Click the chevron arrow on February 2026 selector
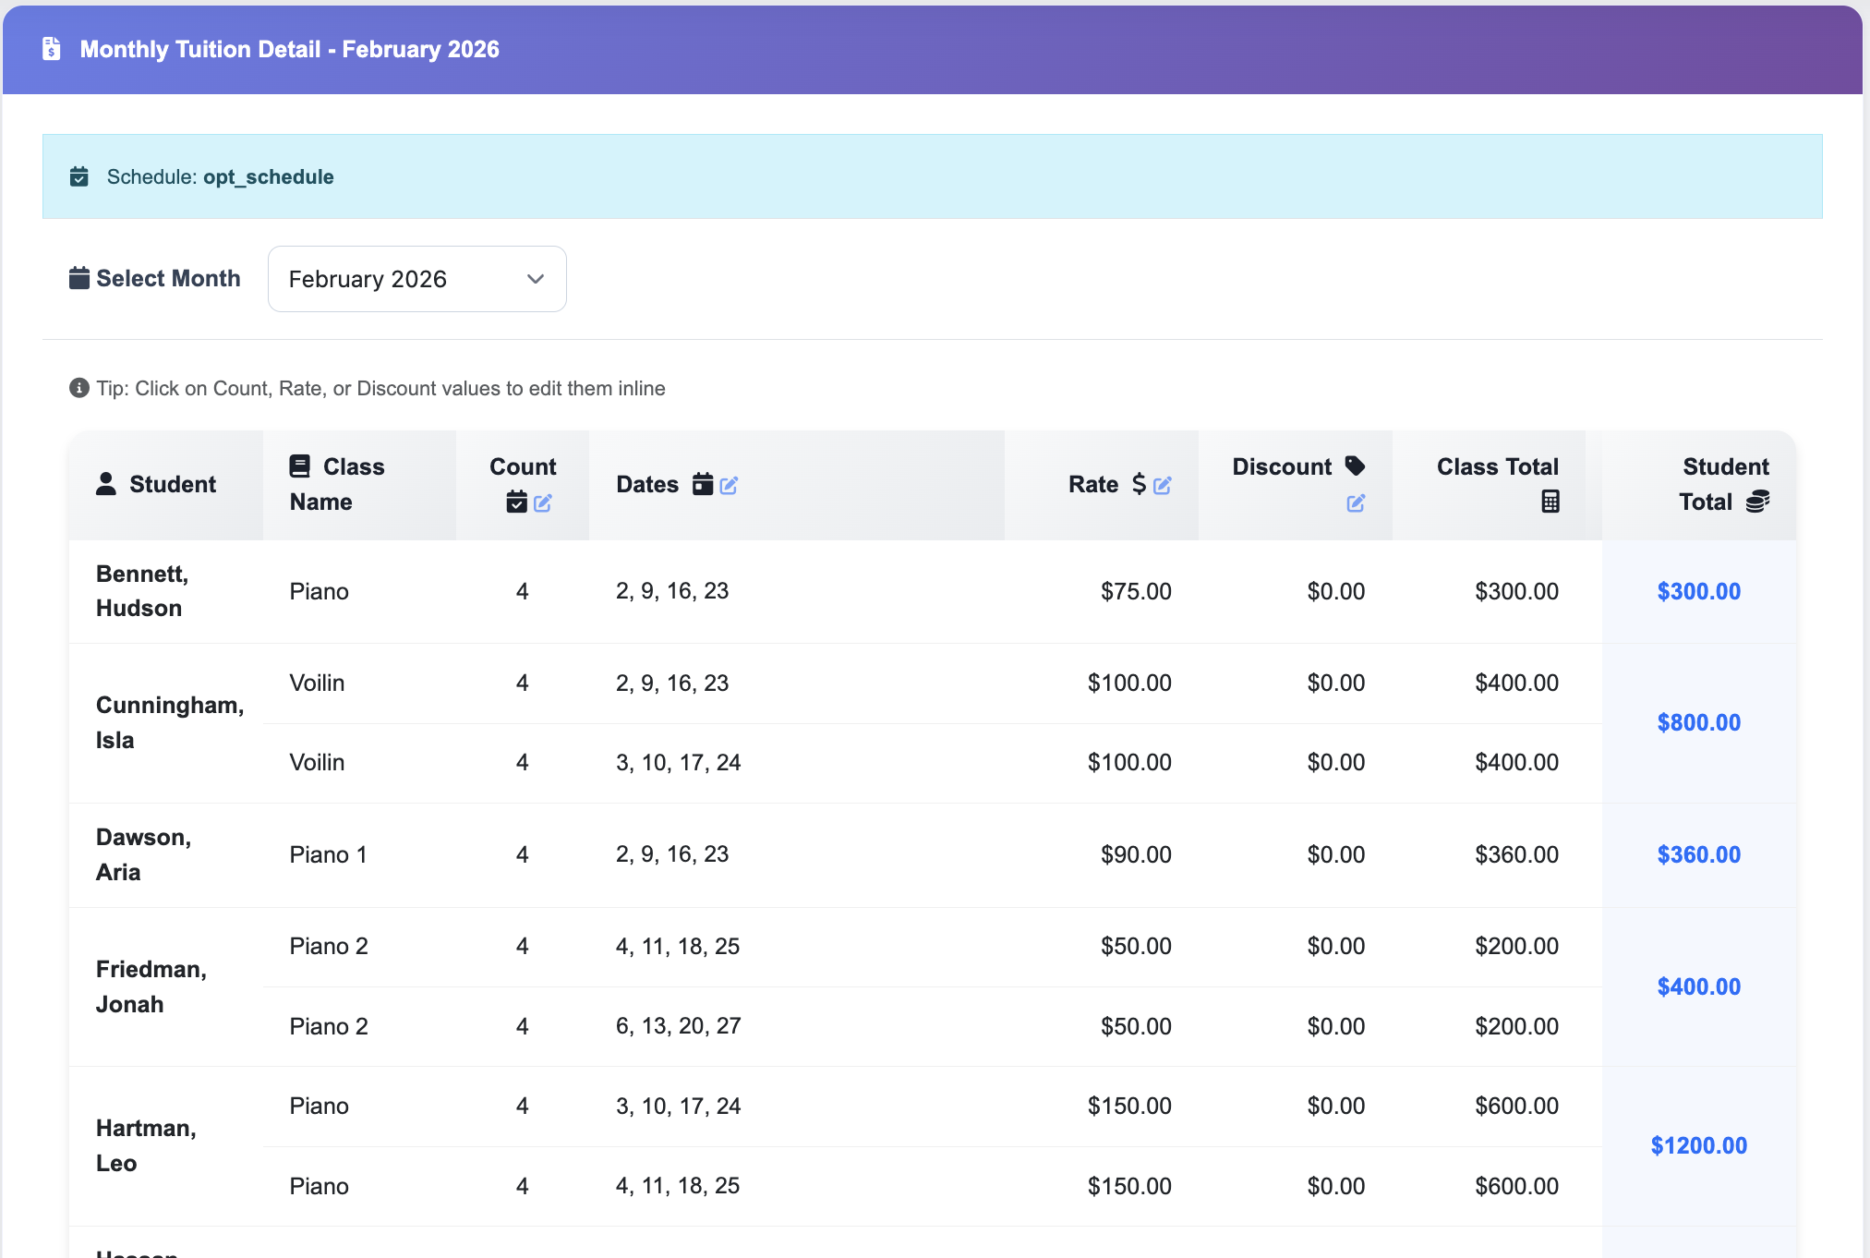The width and height of the screenshot is (1870, 1258). tap(536, 279)
